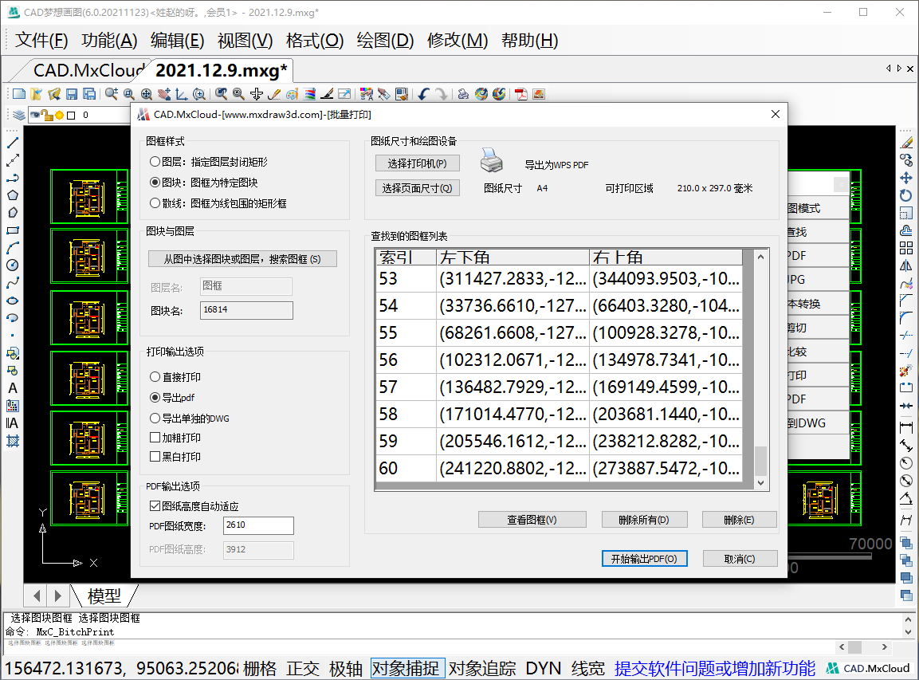919x680 pixels.
Task: Click scroll down arrow in frame list
Action: (x=760, y=483)
